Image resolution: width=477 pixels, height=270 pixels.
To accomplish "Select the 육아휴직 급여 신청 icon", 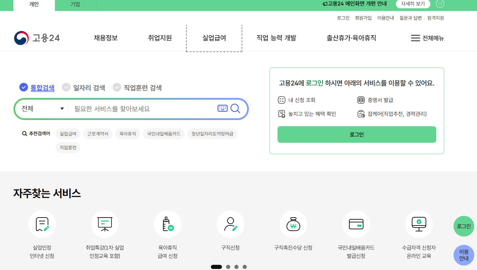I will point(167,224).
